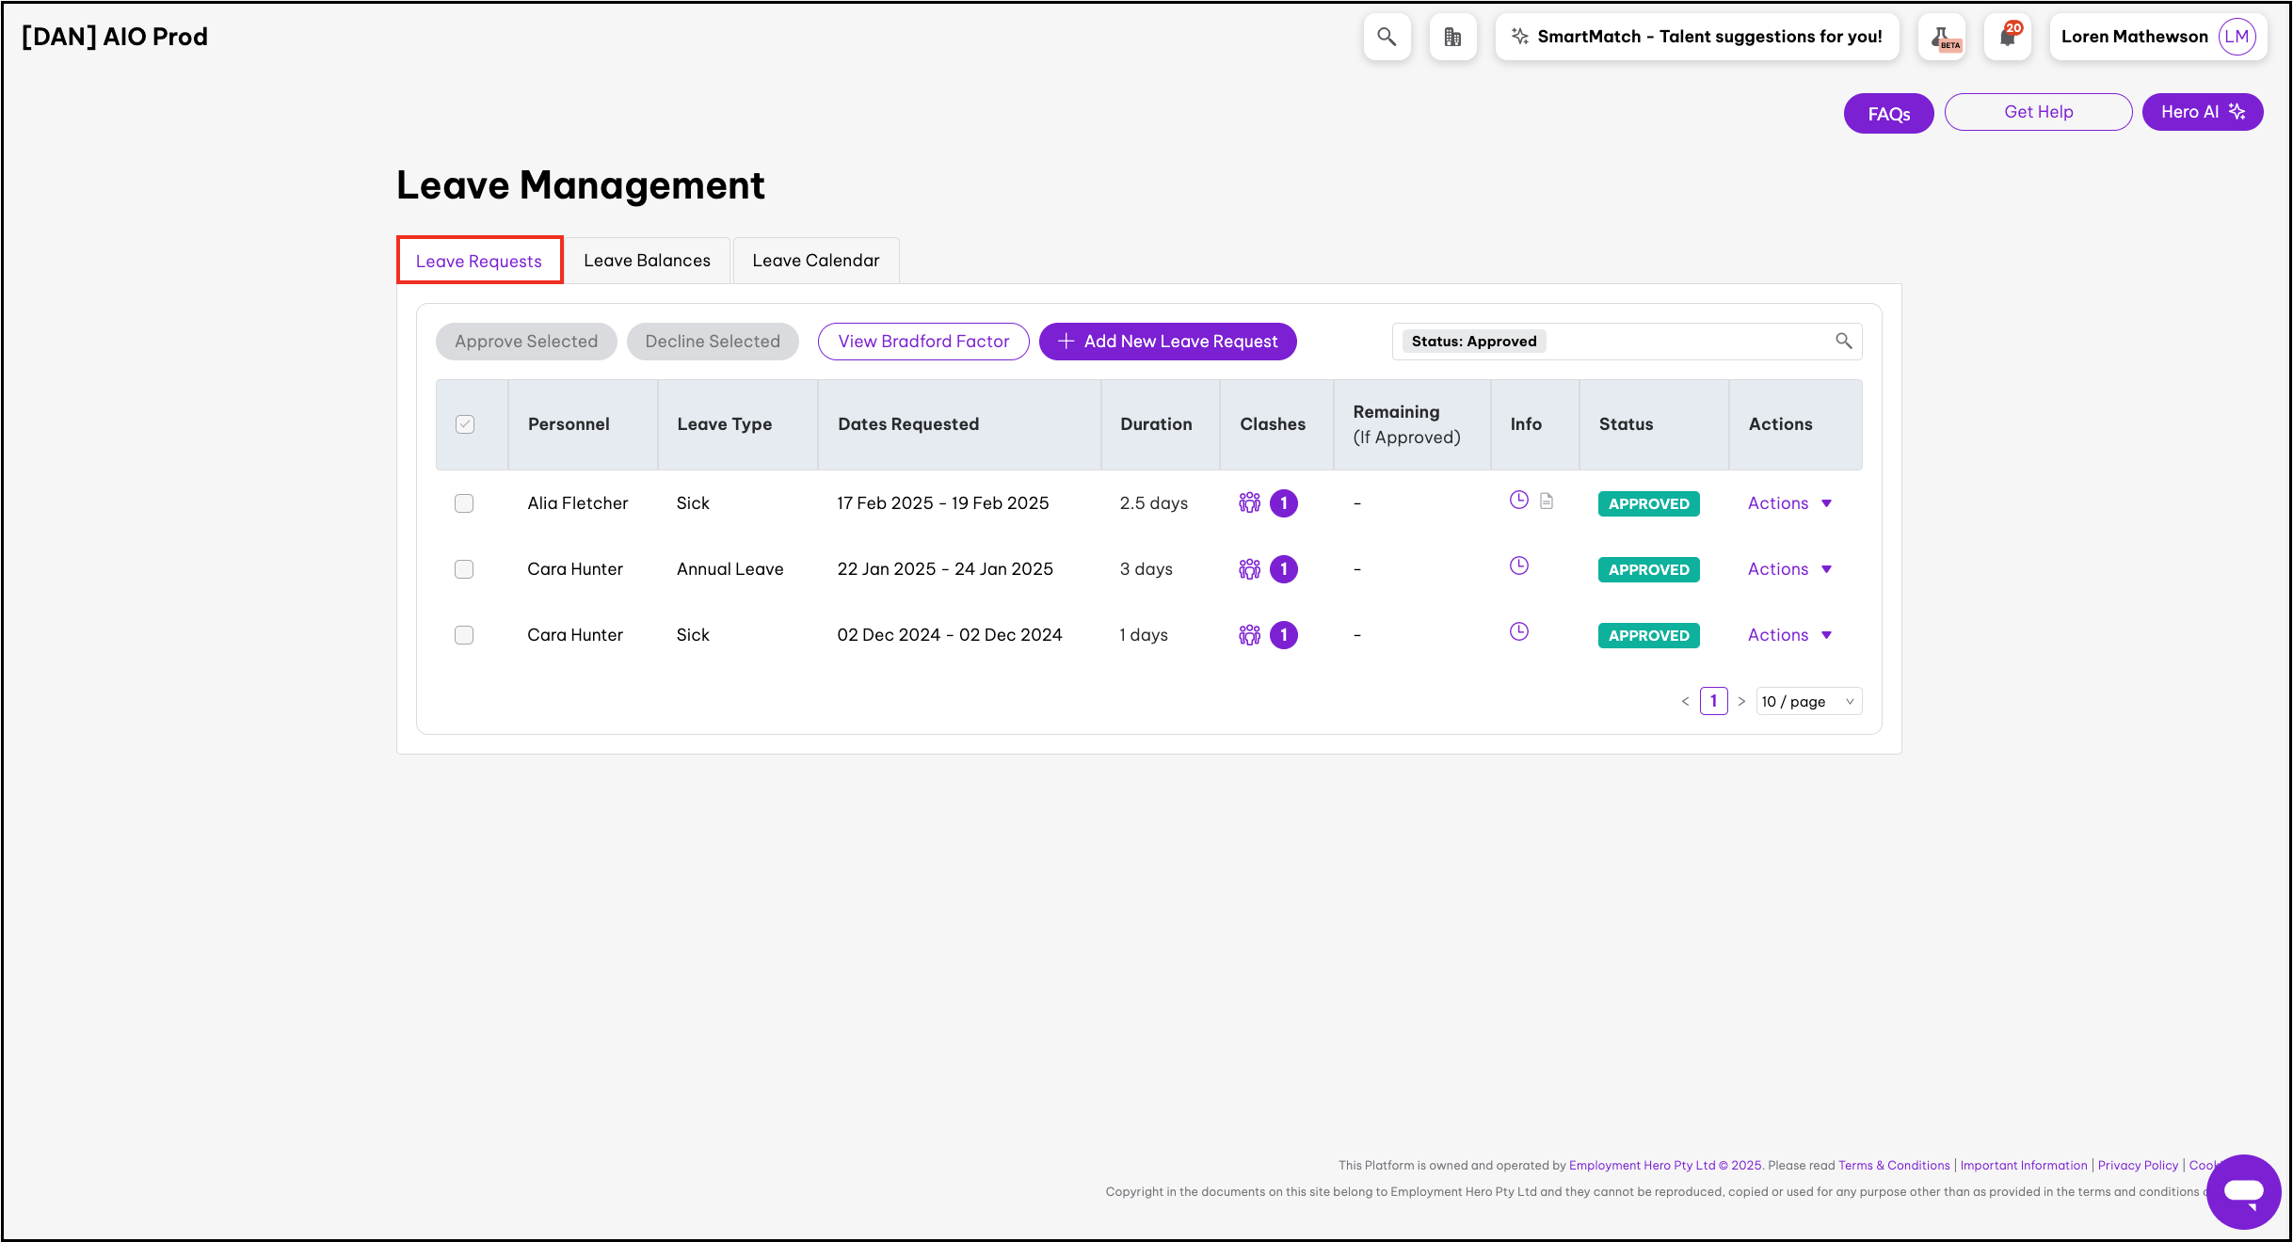
Task: Click Add New Leave Request button
Action: [1167, 342]
